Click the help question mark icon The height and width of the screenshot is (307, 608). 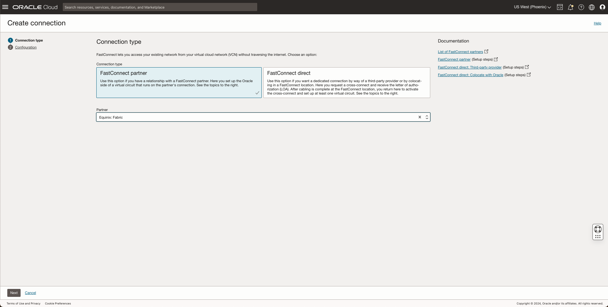click(581, 7)
